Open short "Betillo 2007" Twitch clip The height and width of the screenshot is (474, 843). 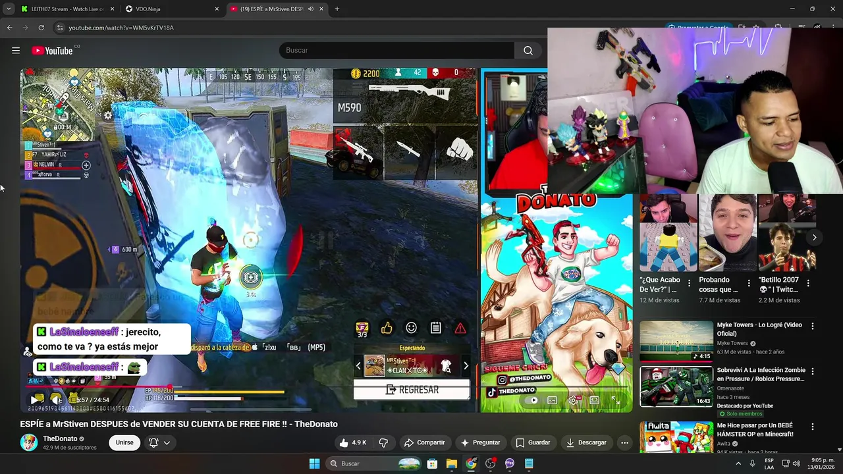tap(786, 233)
